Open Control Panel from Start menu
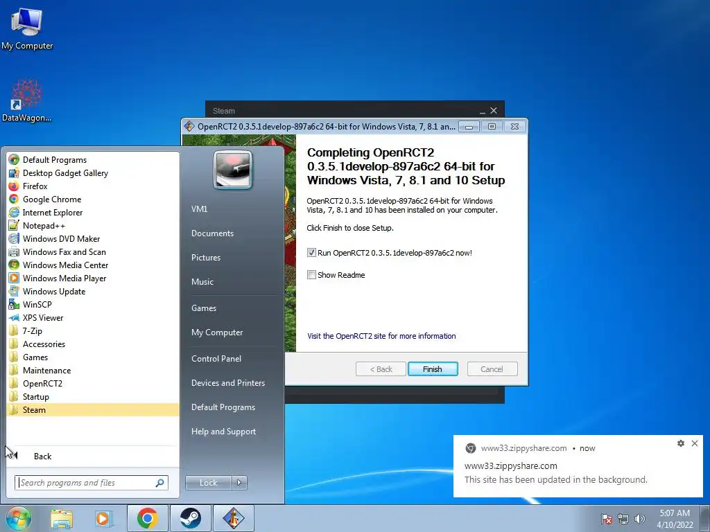Viewport: 710px width, 532px height. (x=216, y=359)
